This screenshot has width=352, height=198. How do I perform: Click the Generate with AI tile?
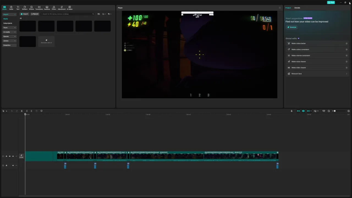tap(46, 41)
